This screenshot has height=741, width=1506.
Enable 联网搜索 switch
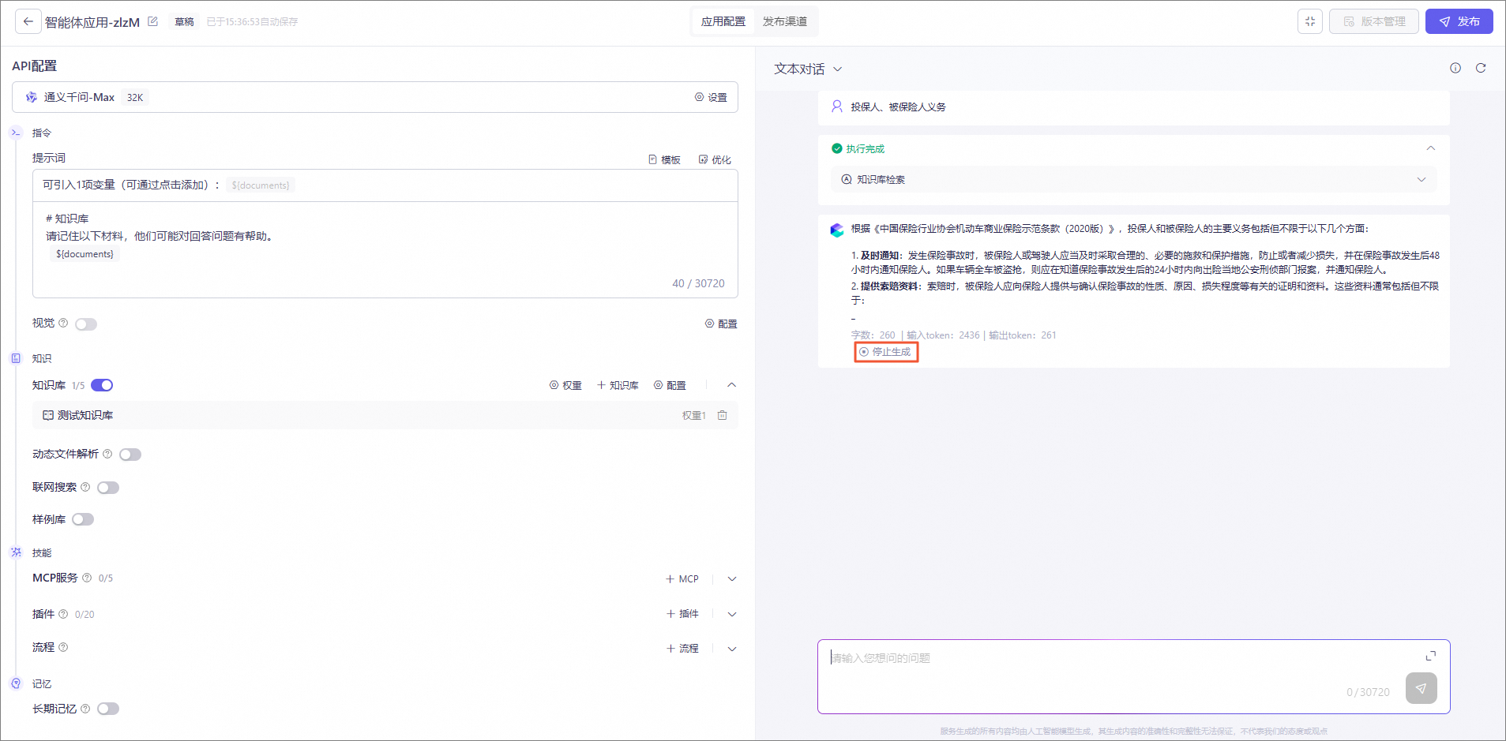pyautogui.click(x=108, y=488)
